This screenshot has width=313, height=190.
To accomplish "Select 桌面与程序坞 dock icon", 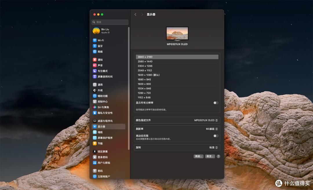I will [x=95, y=121].
